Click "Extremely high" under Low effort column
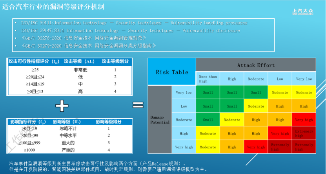 pos(280,147)
